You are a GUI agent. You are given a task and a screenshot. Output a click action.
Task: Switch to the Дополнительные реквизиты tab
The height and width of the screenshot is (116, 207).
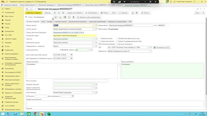(x=78, y=22)
